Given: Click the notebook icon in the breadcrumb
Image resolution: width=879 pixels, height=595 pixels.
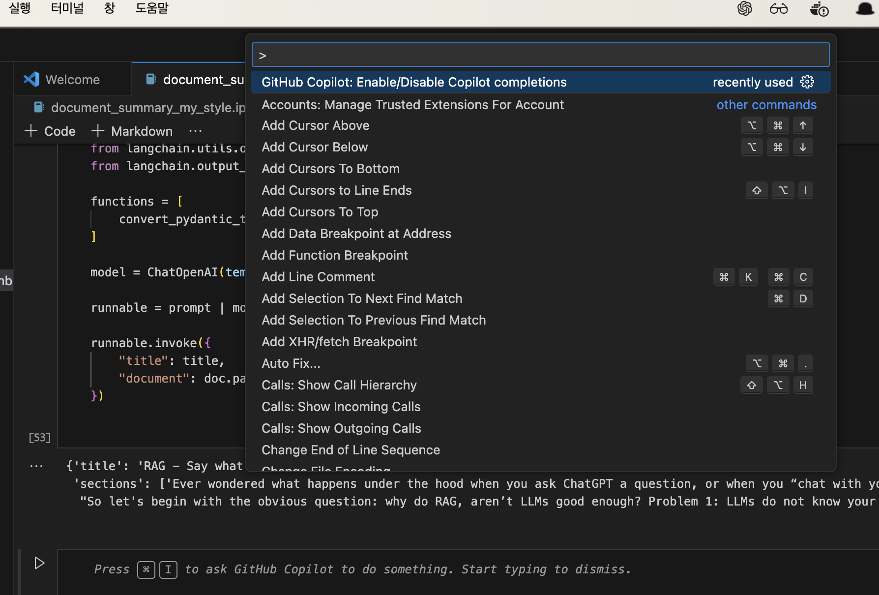Looking at the screenshot, I should [x=39, y=107].
